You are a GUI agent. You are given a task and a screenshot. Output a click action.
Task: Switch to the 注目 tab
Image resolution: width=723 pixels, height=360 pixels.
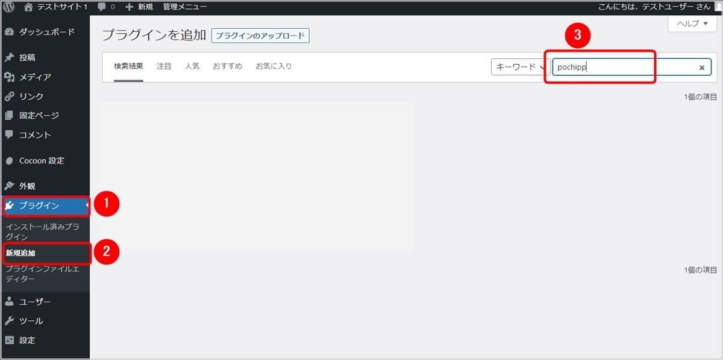pos(164,67)
